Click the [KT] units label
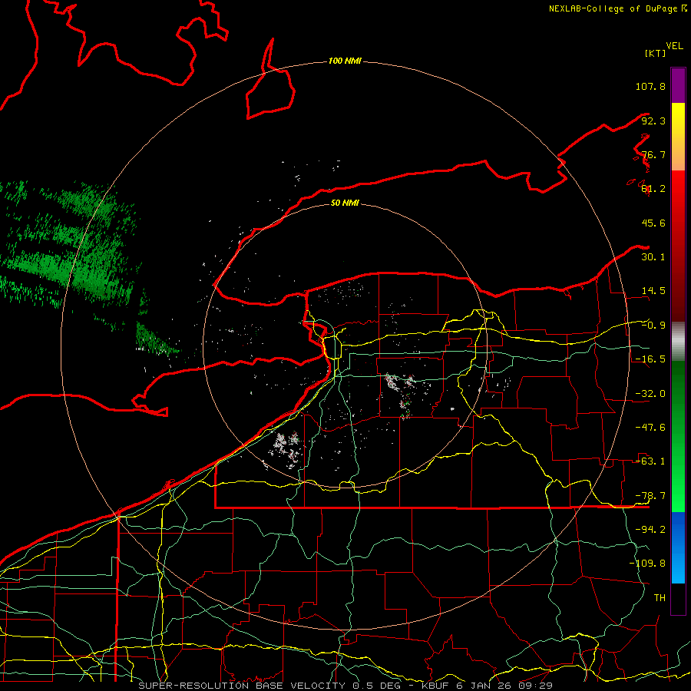The height and width of the screenshot is (691, 691). pos(655,53)
